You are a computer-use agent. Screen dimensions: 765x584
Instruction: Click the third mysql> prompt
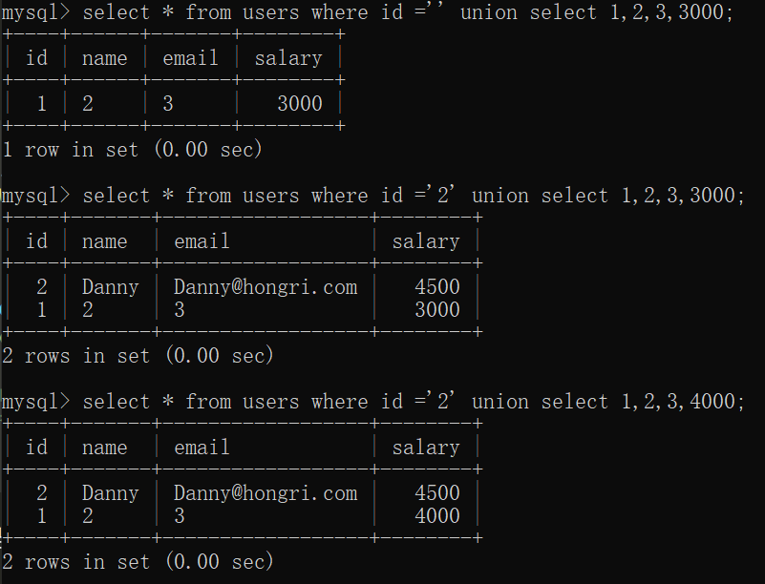(x=36, y=402)
